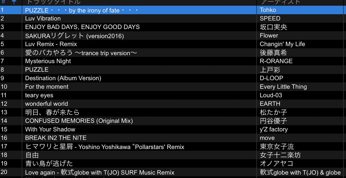
Task: Click the artist 'オノアヤコ'
Action: pyautogui.click(x=277, y=164)
